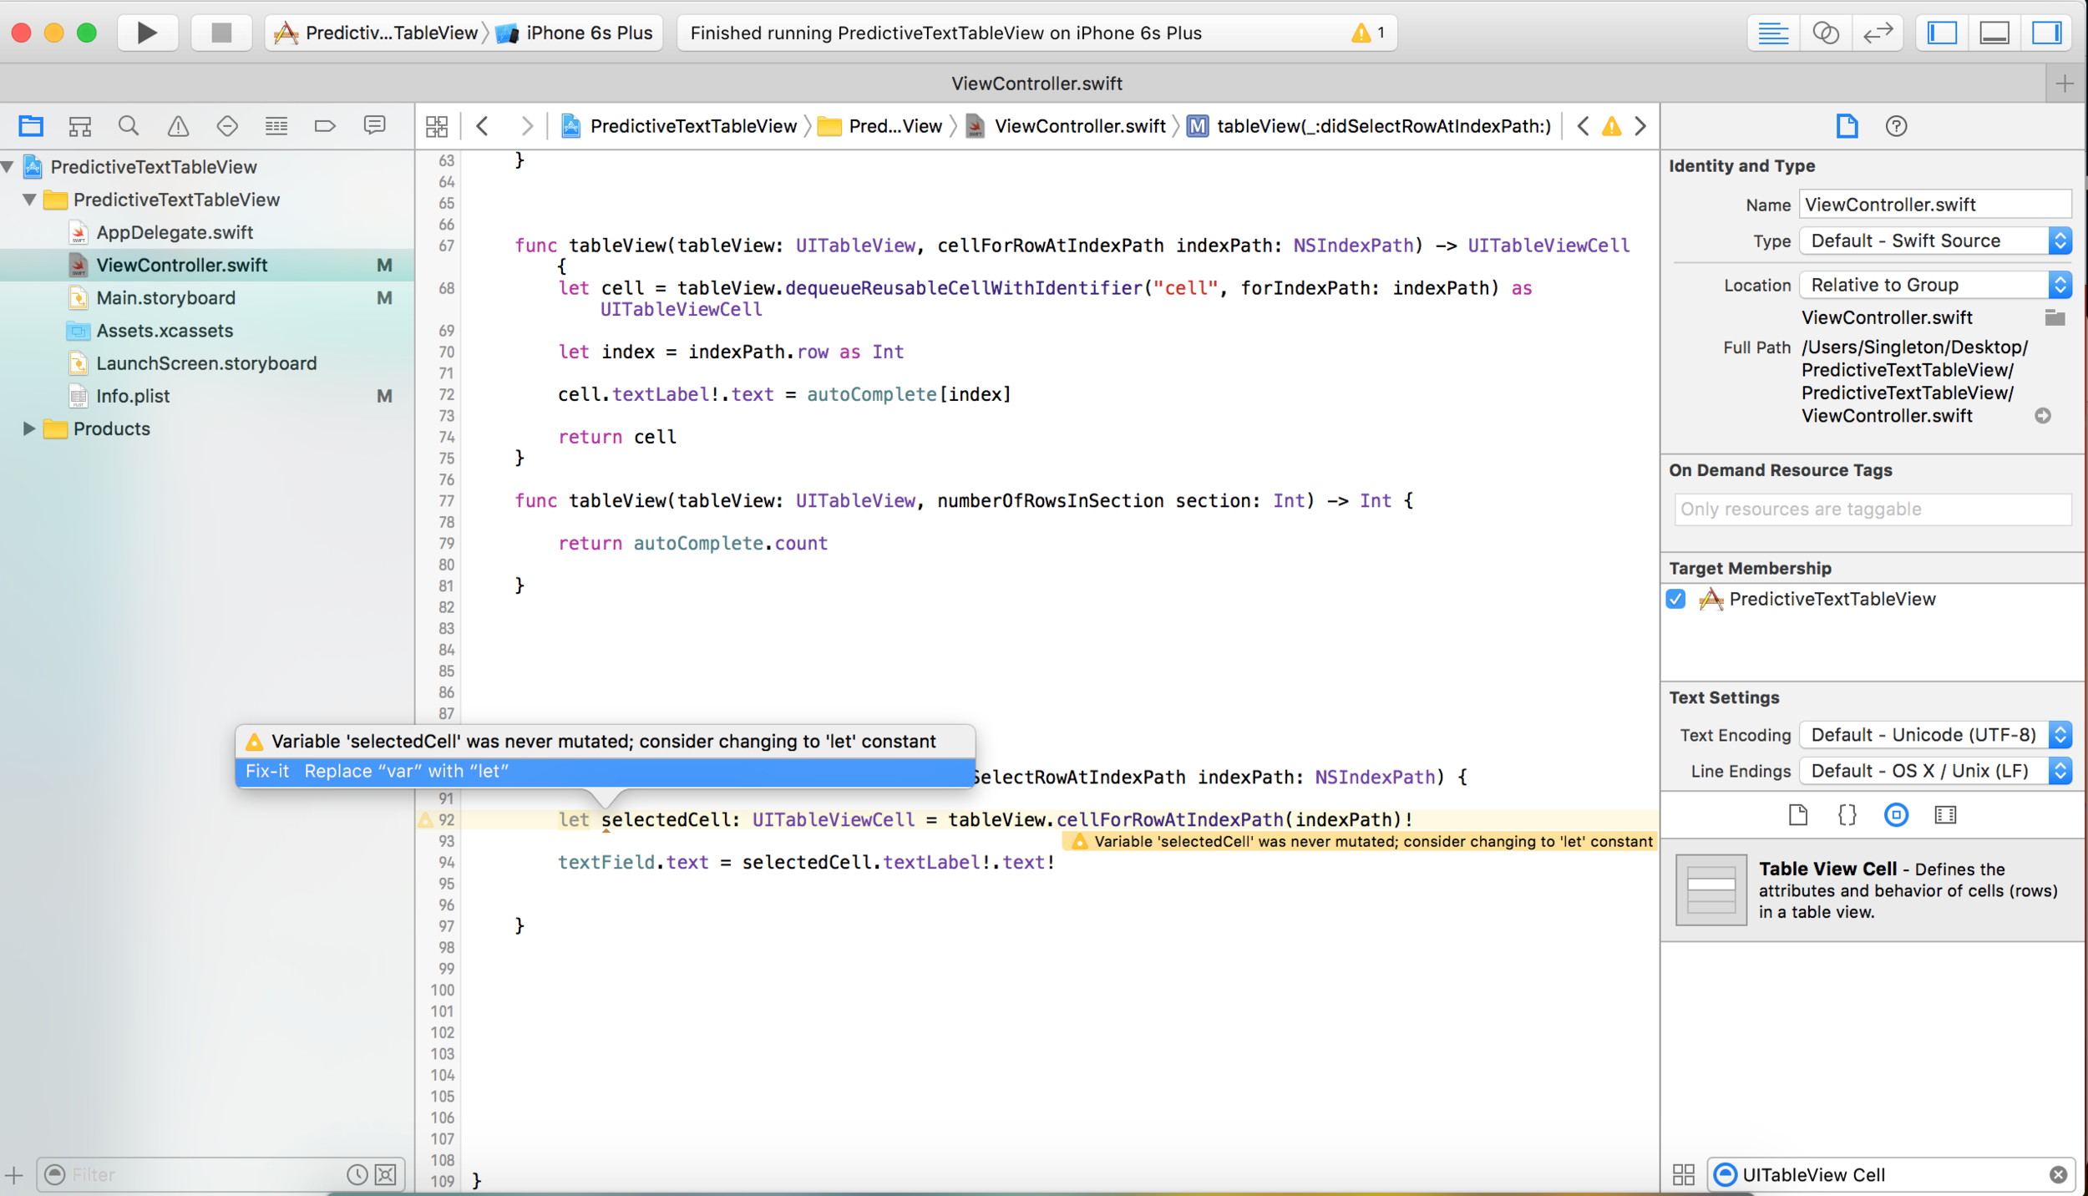Toggle PredictiveTextTableView target membership
Image resolution: width=2088 pixels, height=1196 pixels.
click(x=1675, y=600)
